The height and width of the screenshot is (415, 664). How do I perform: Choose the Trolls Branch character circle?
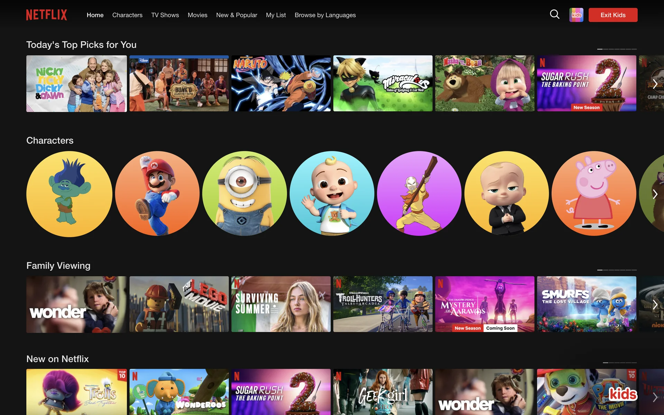point(69,194)
